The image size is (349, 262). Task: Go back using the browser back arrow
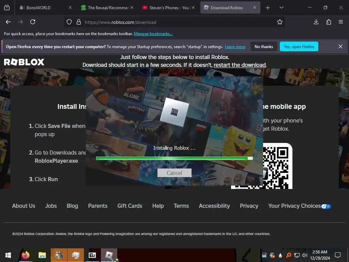point(8,22)
